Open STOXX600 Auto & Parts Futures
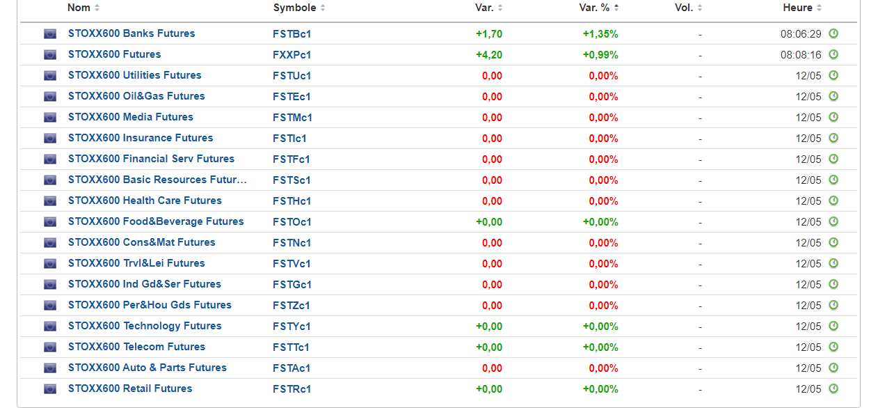 coord(147,368)
